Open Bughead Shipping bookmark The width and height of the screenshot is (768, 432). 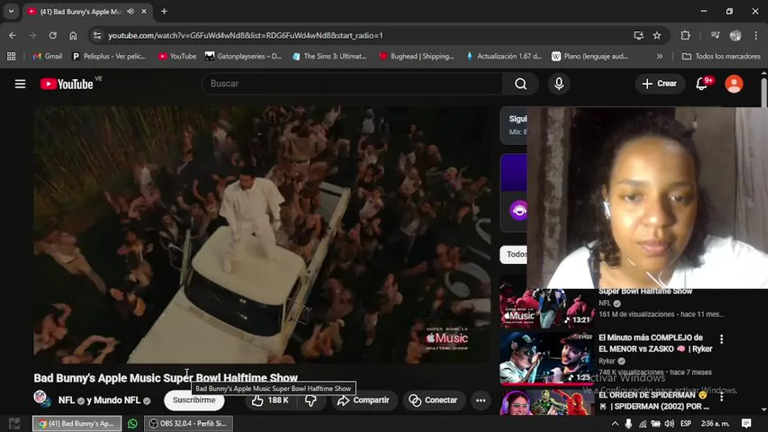click(416, 56)
